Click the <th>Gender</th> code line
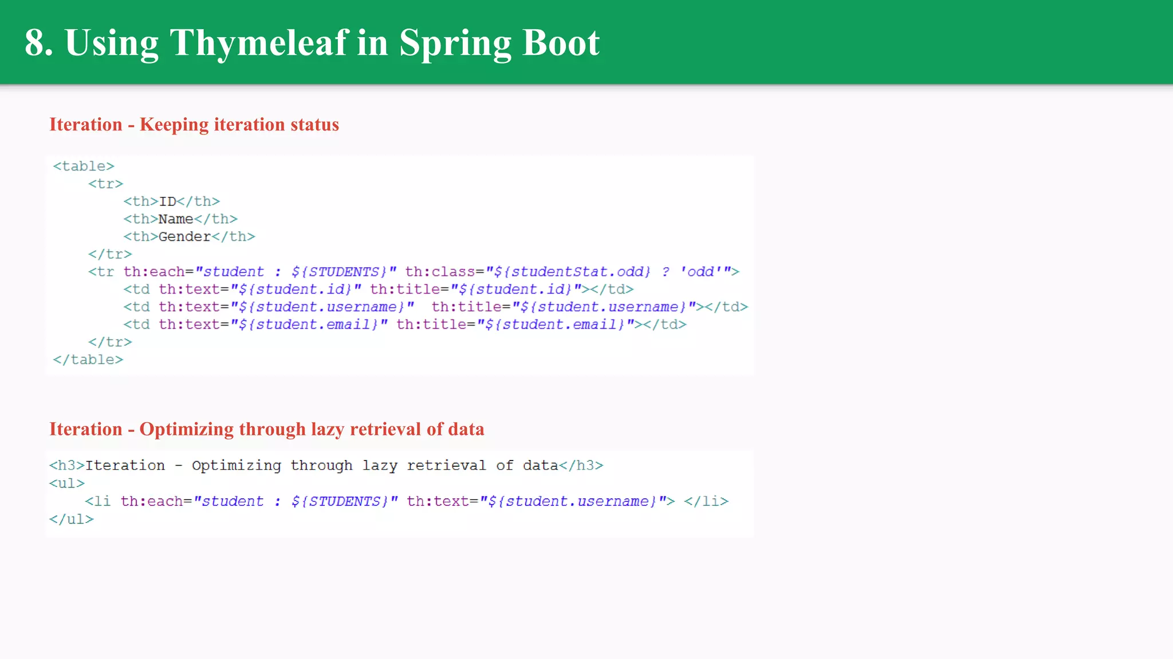The width and height of the screenshot is (1173, 659). coord(189,237)
